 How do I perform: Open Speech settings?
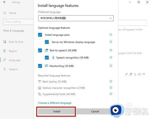tap(13, 69)
